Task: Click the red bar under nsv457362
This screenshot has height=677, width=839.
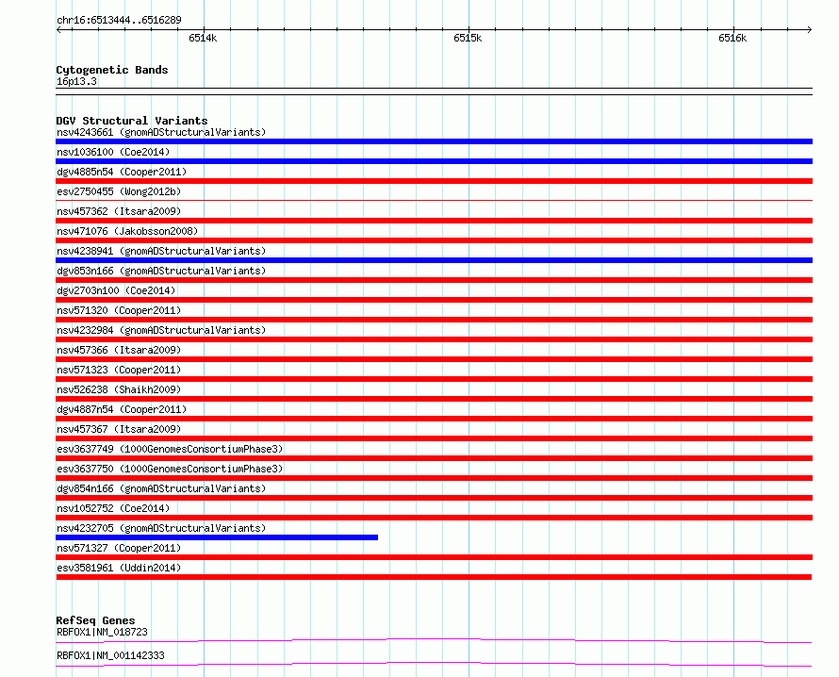Action: click(434, 221)
